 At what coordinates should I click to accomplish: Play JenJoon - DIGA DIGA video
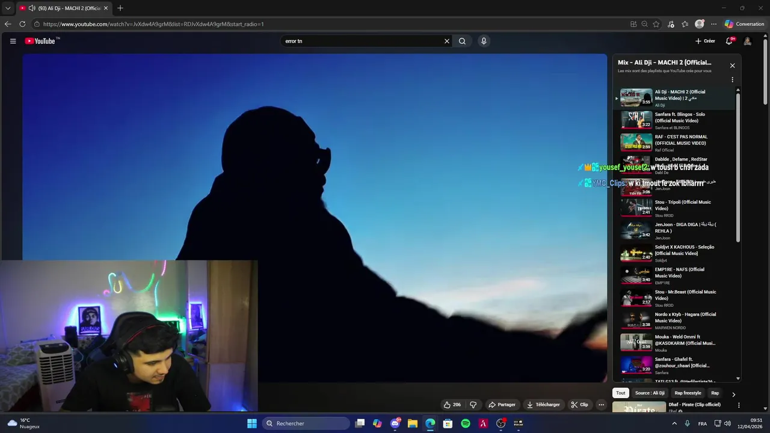pos(674,231)
